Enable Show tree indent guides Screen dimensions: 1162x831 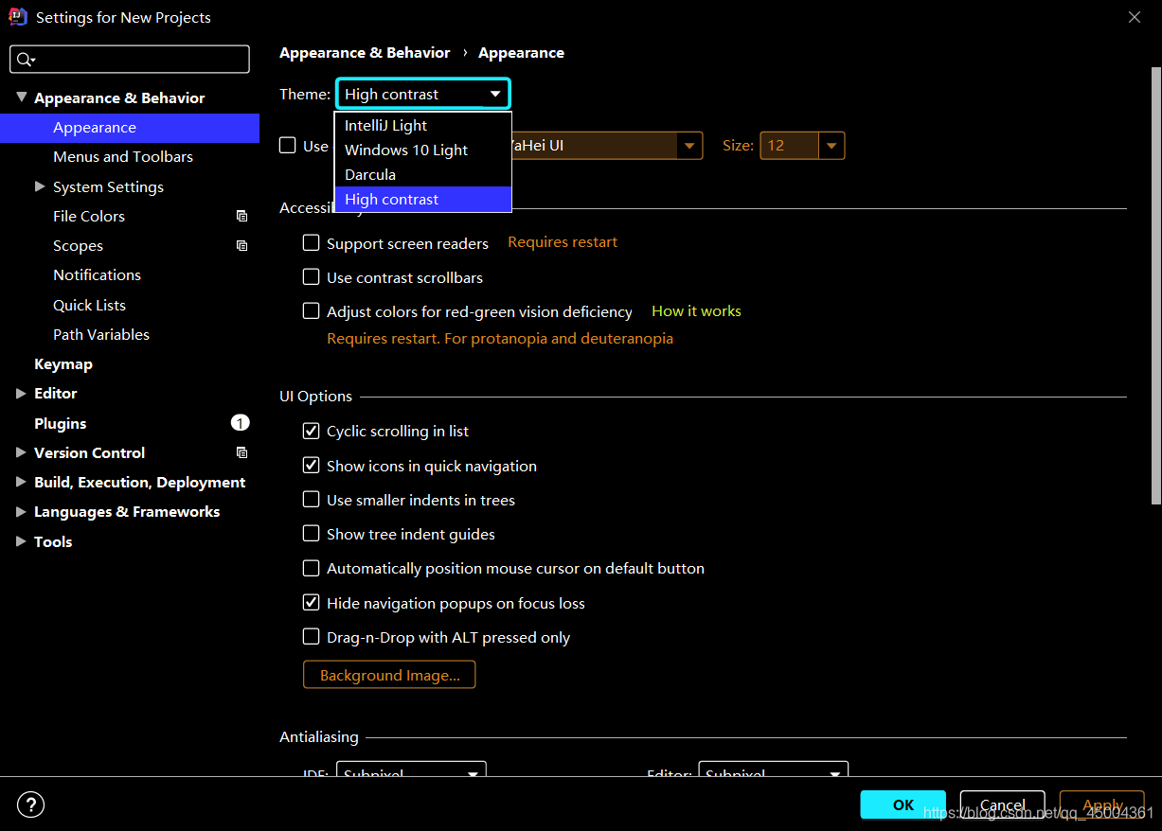311,534
